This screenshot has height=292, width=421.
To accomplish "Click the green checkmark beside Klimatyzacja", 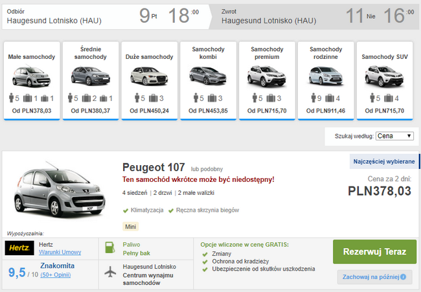I will (126, 210).
